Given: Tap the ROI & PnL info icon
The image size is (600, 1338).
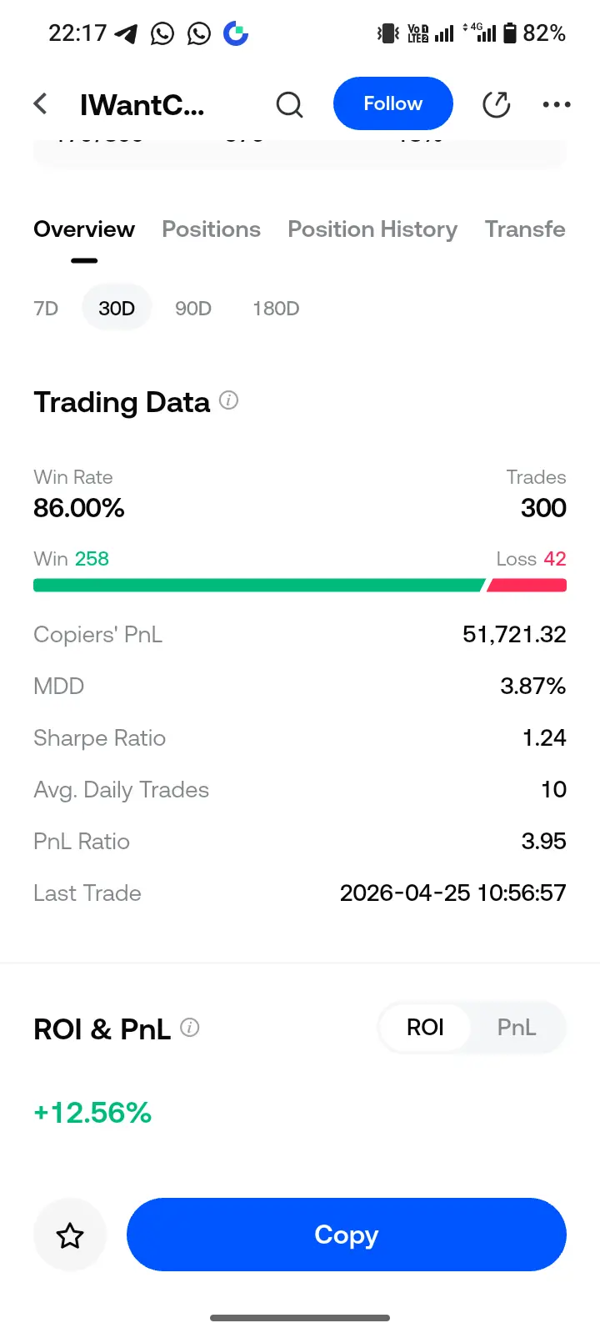Looking at the screenshot, I should pyautogui.click(x=190, y=1028).
